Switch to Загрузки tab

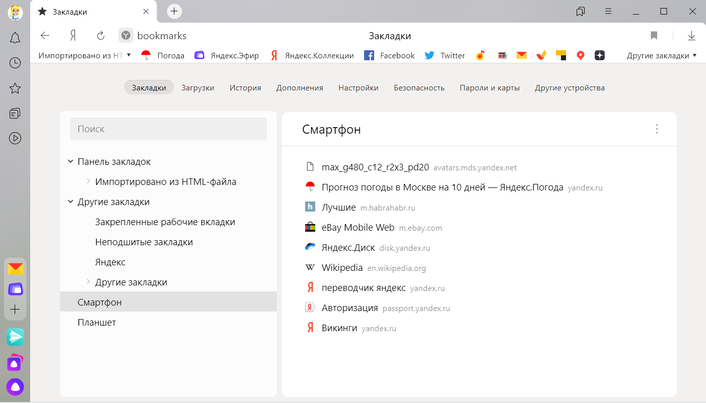[198, 87]
